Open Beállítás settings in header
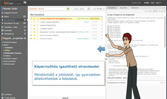This screenshot has width=167, height=99. click(147, 3)
